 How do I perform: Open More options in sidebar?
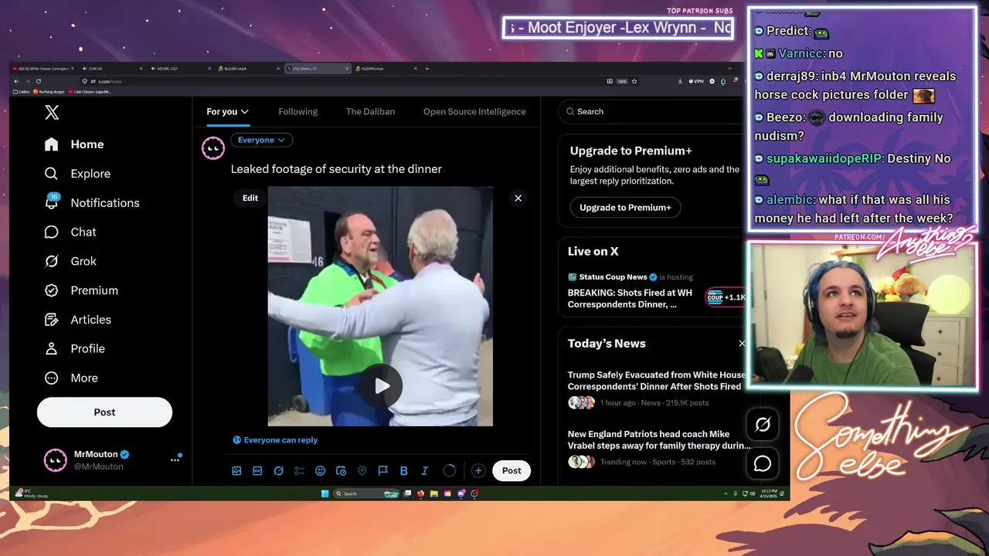pyautogui.click(x=72, y=378)
